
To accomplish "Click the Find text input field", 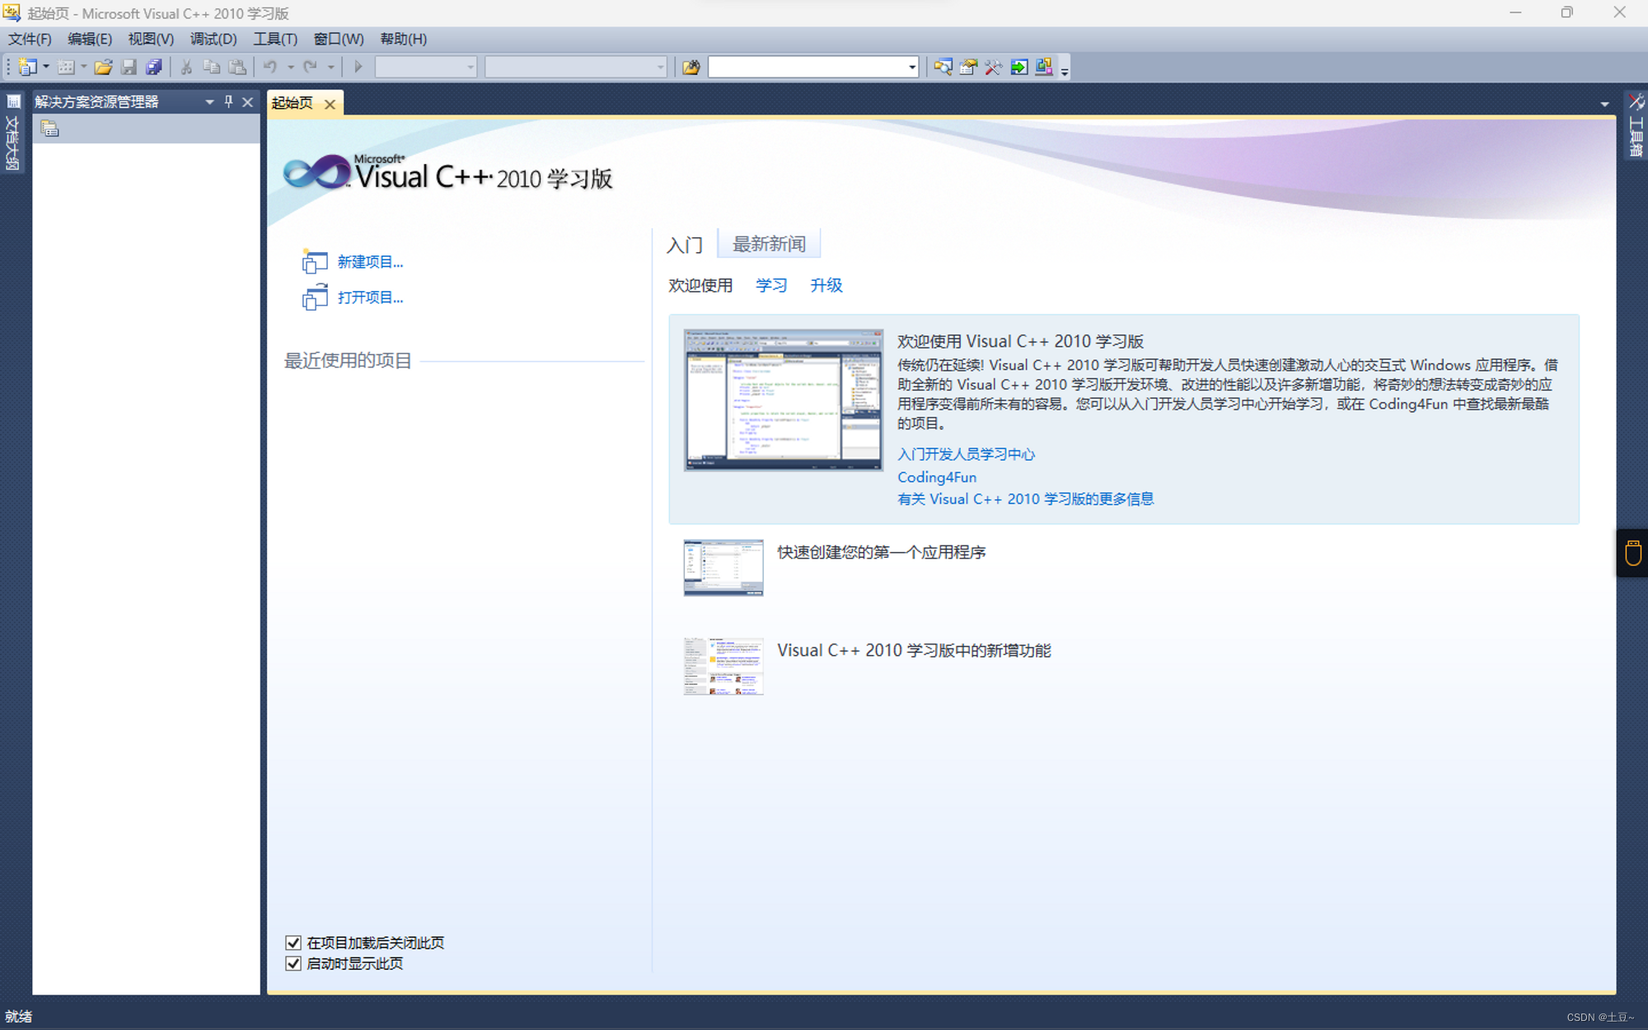I will 807,67.
